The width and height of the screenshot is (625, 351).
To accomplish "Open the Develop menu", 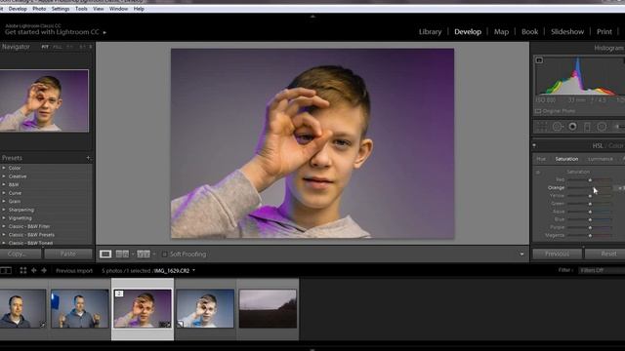I will [x=18, y=9].
